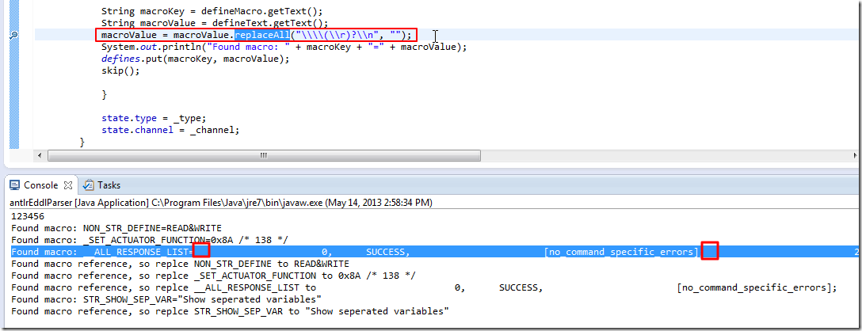This screenshot has width=862, height=331.
Task: Click the search marker in editor gutter
Action: tap(13, 35)
